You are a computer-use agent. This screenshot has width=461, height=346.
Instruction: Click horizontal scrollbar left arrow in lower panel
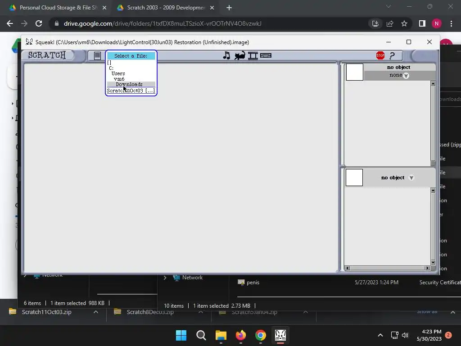347,268
